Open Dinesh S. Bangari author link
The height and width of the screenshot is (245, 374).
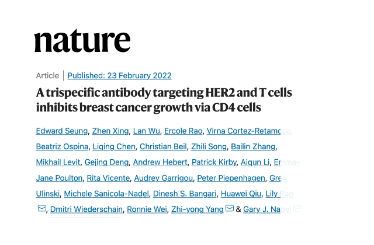pyautogui.click(x=185, y=194)
